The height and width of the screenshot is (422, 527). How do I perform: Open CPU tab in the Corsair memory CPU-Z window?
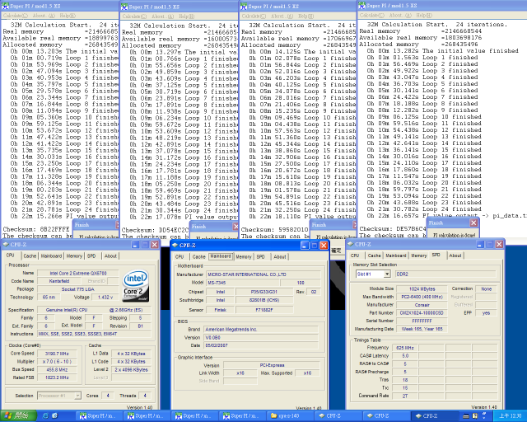coord(355,256)
